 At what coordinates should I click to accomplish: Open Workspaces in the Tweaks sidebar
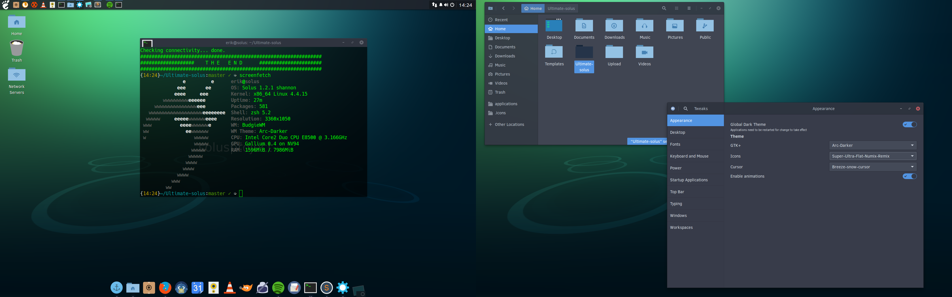point(696,228)
